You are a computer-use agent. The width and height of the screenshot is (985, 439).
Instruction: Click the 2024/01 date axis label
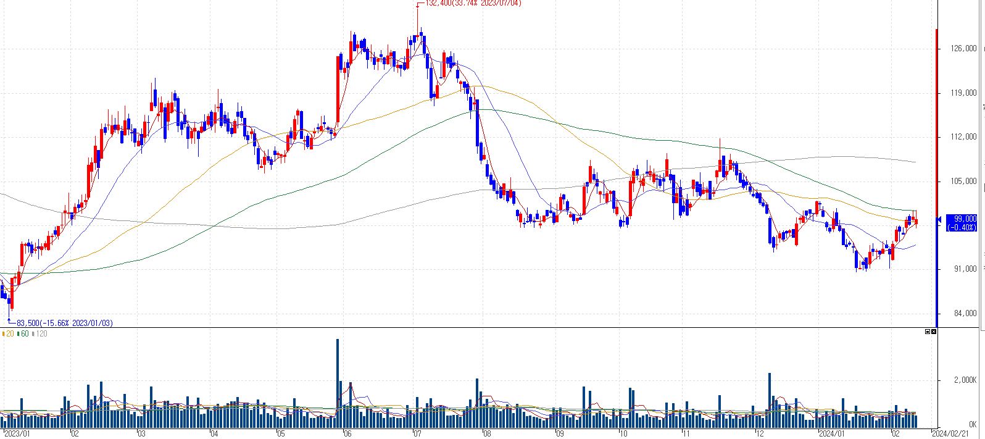tap(831, 433)
